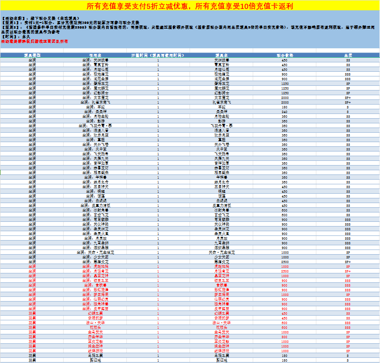Select 少女天团 in the 道具名 column

(x=221, y=257)
